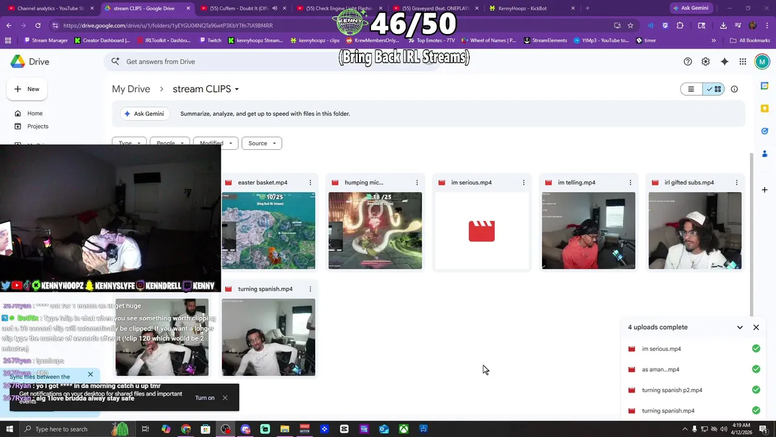Viewport: 776px width, 437px height.
Task: Open Chrome downloads icon
Action: point(723,25)
